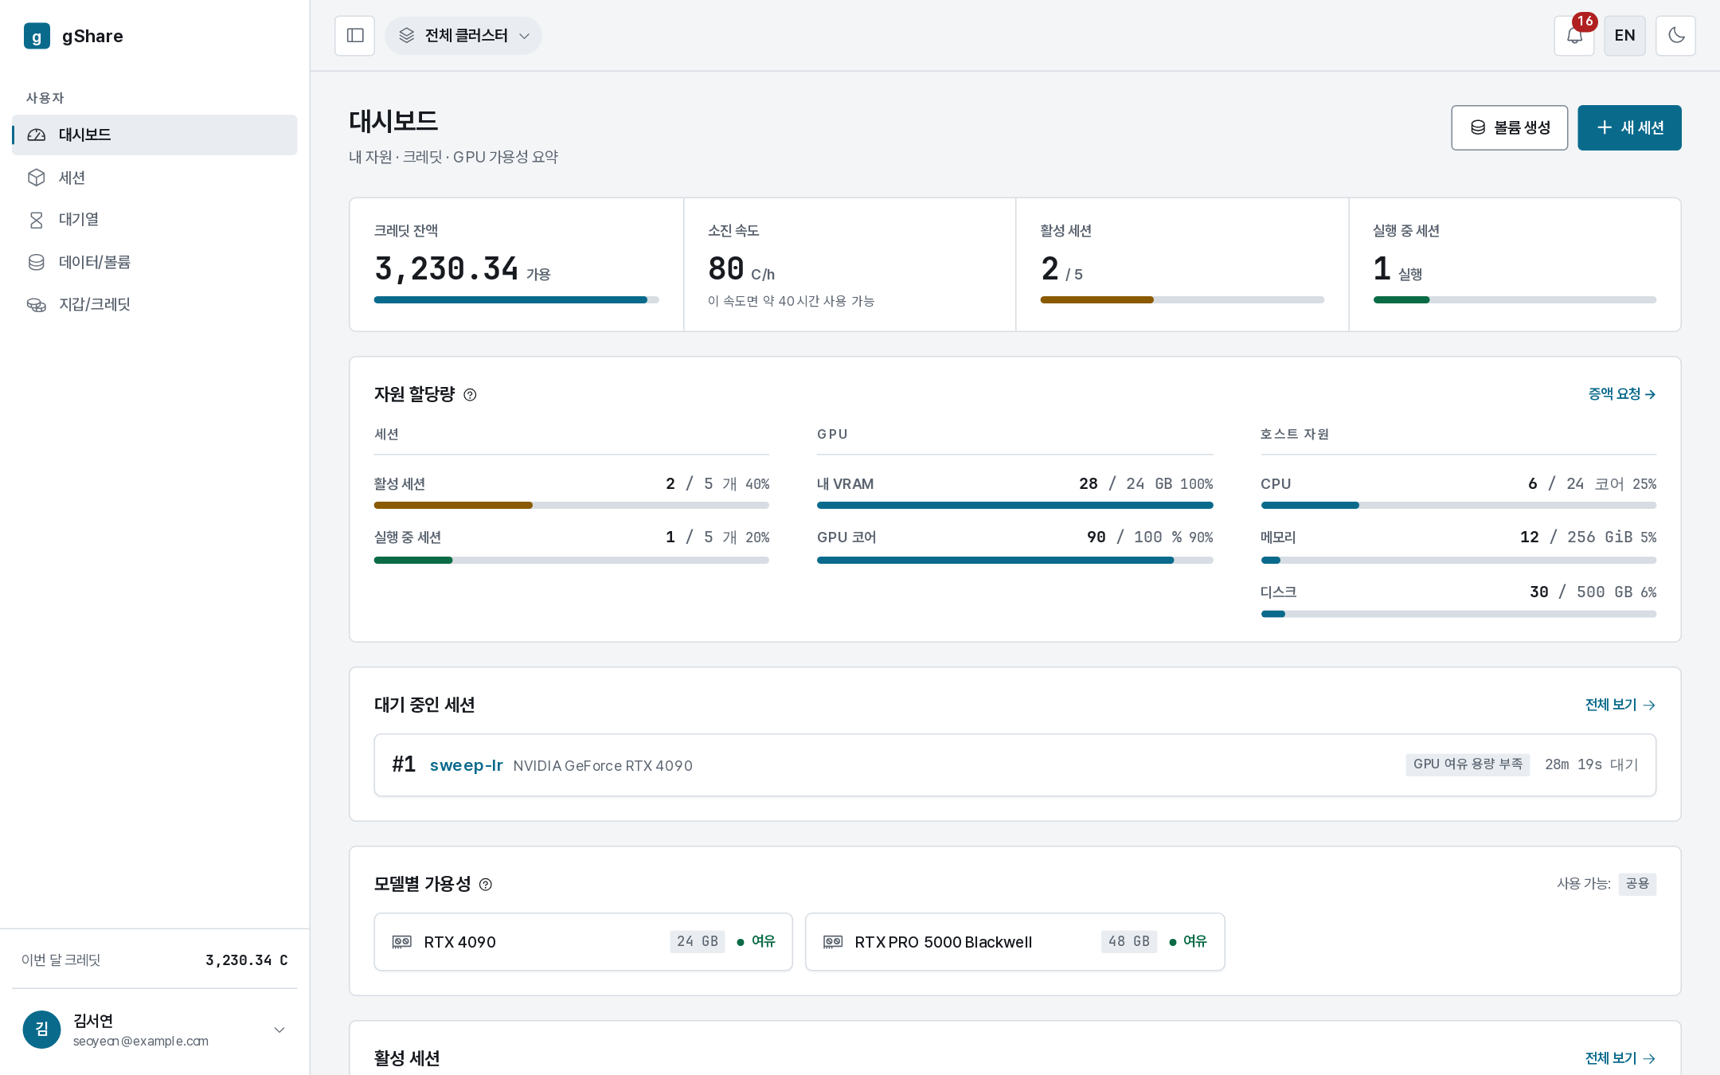Click the 크레딧 잔액 progress bar
The width and height of the screenshot is (1720, 1075).
517,300
